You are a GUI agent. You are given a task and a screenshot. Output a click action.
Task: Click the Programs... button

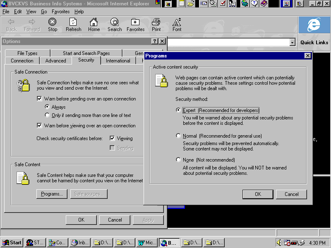(x=52, y=194)
